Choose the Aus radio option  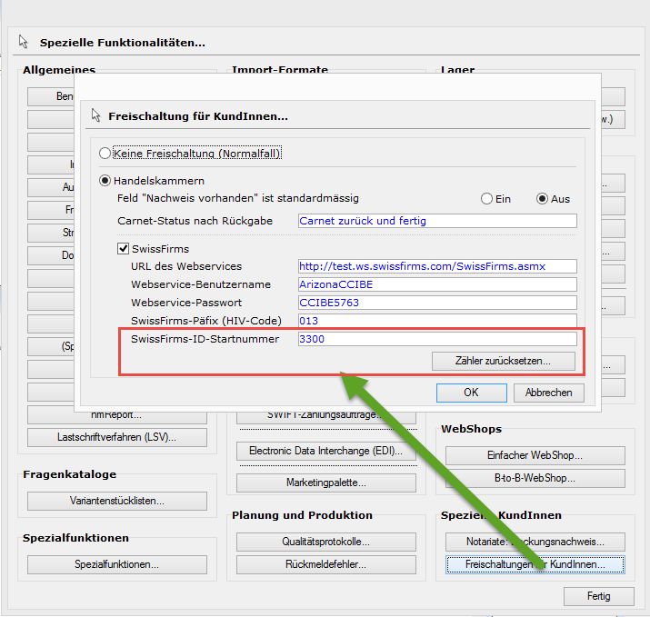tap(543, 198)
